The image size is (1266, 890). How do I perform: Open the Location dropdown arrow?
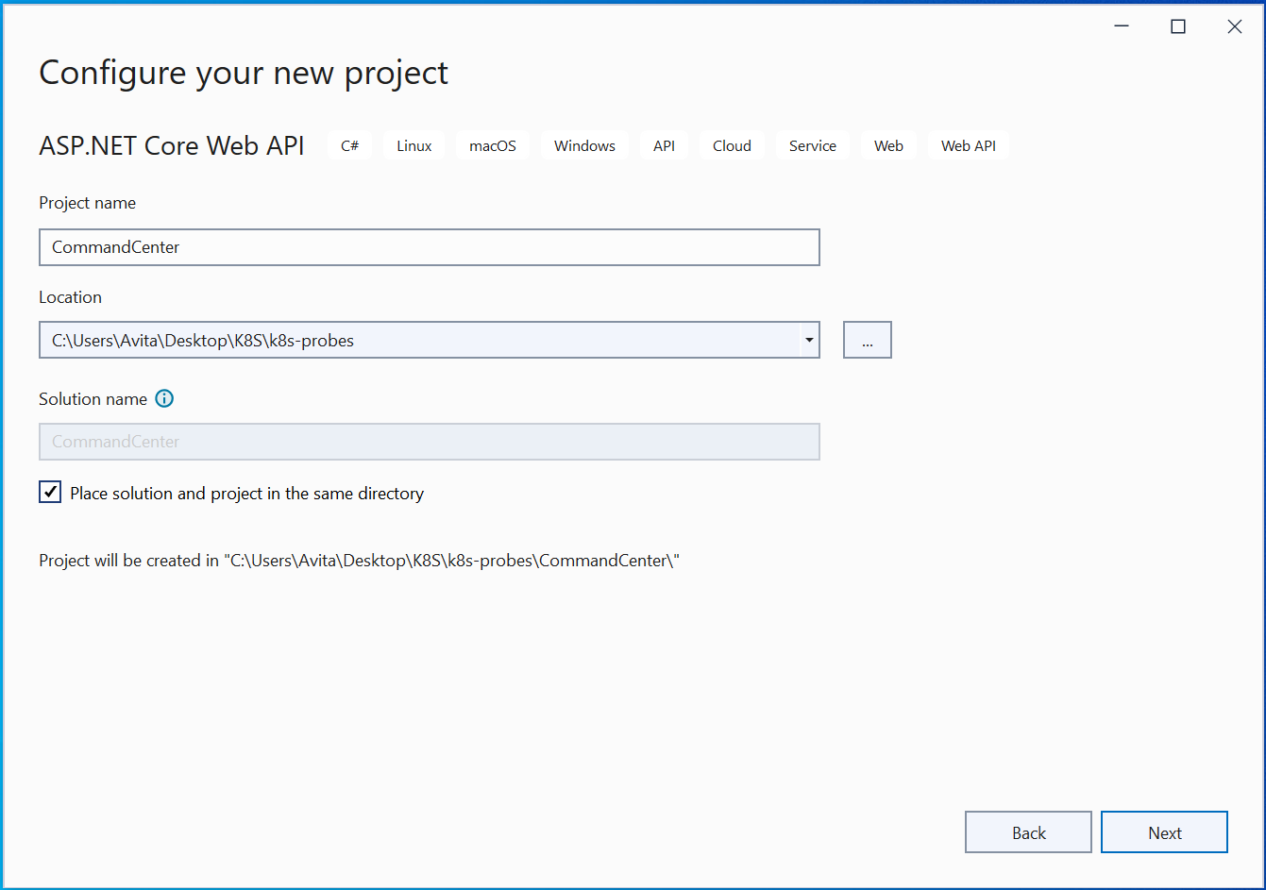click(809, 340)
